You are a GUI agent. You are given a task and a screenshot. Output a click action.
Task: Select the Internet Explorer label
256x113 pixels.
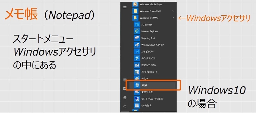150,31
